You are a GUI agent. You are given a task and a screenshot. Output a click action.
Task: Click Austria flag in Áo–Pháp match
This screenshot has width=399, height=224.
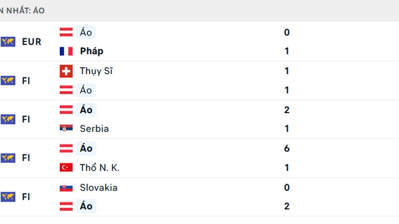66,32
